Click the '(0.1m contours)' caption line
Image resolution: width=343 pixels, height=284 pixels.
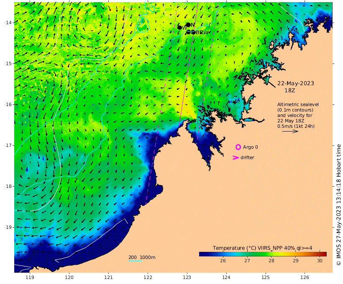[x=295, y=110]
